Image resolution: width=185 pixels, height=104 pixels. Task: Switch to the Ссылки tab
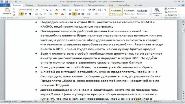pos(65,5)
